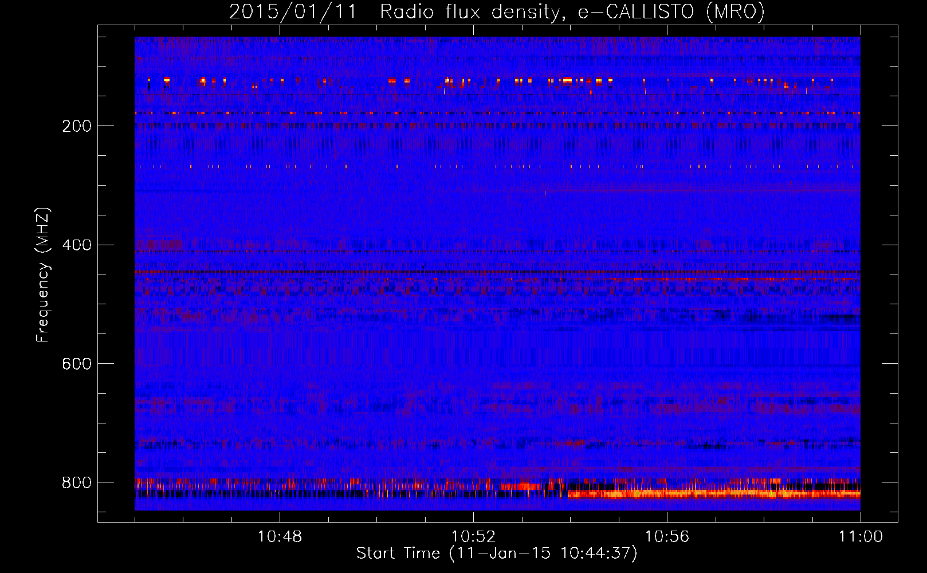Click the bright yellow emission band near 820 MHz

pyautogui.click(x=714, y=493)
